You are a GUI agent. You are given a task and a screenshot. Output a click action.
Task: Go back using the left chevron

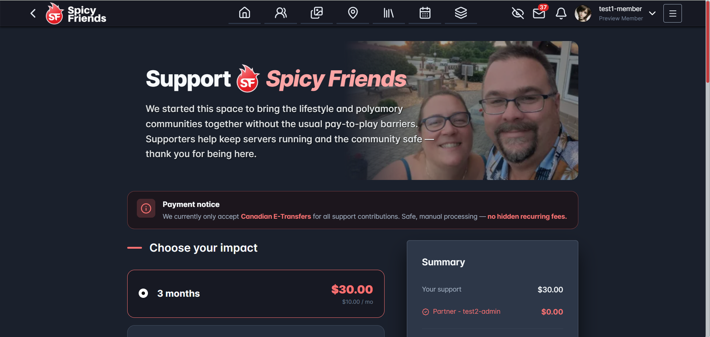click(x=33, y=13)
